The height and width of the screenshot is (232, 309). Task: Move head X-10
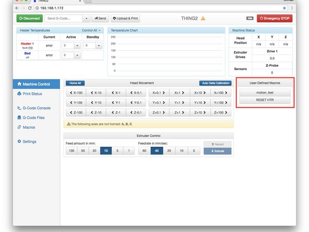click(96, 92)
